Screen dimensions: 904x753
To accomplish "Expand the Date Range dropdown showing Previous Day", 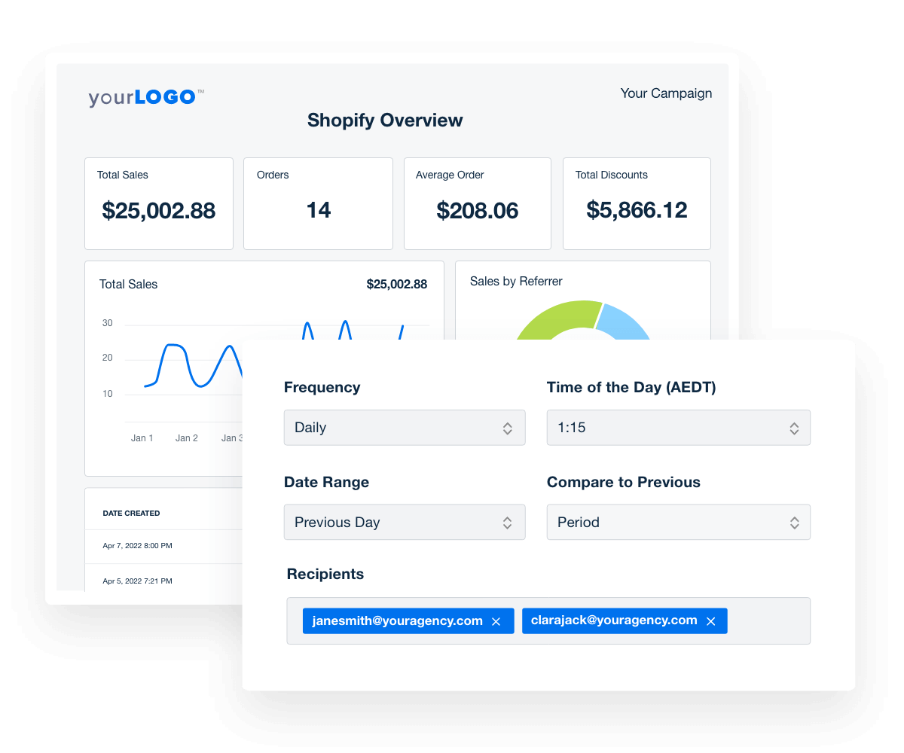I will click(x=392, y=523).
